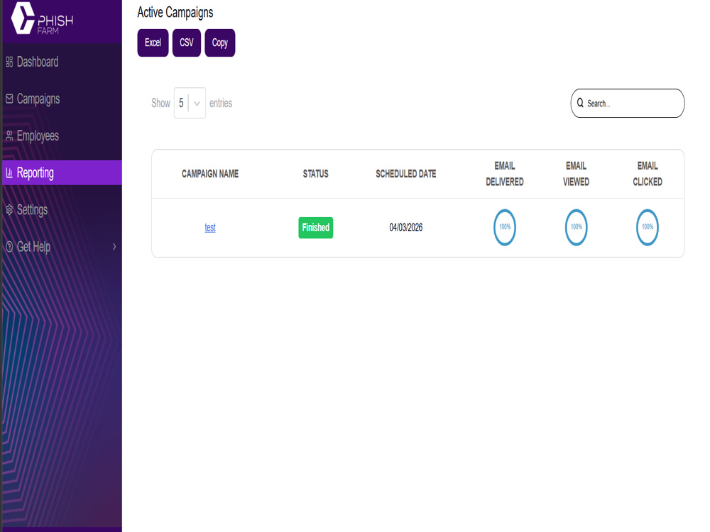Focus the Search input field
The image size is (710, 532).
pos(628,103)
